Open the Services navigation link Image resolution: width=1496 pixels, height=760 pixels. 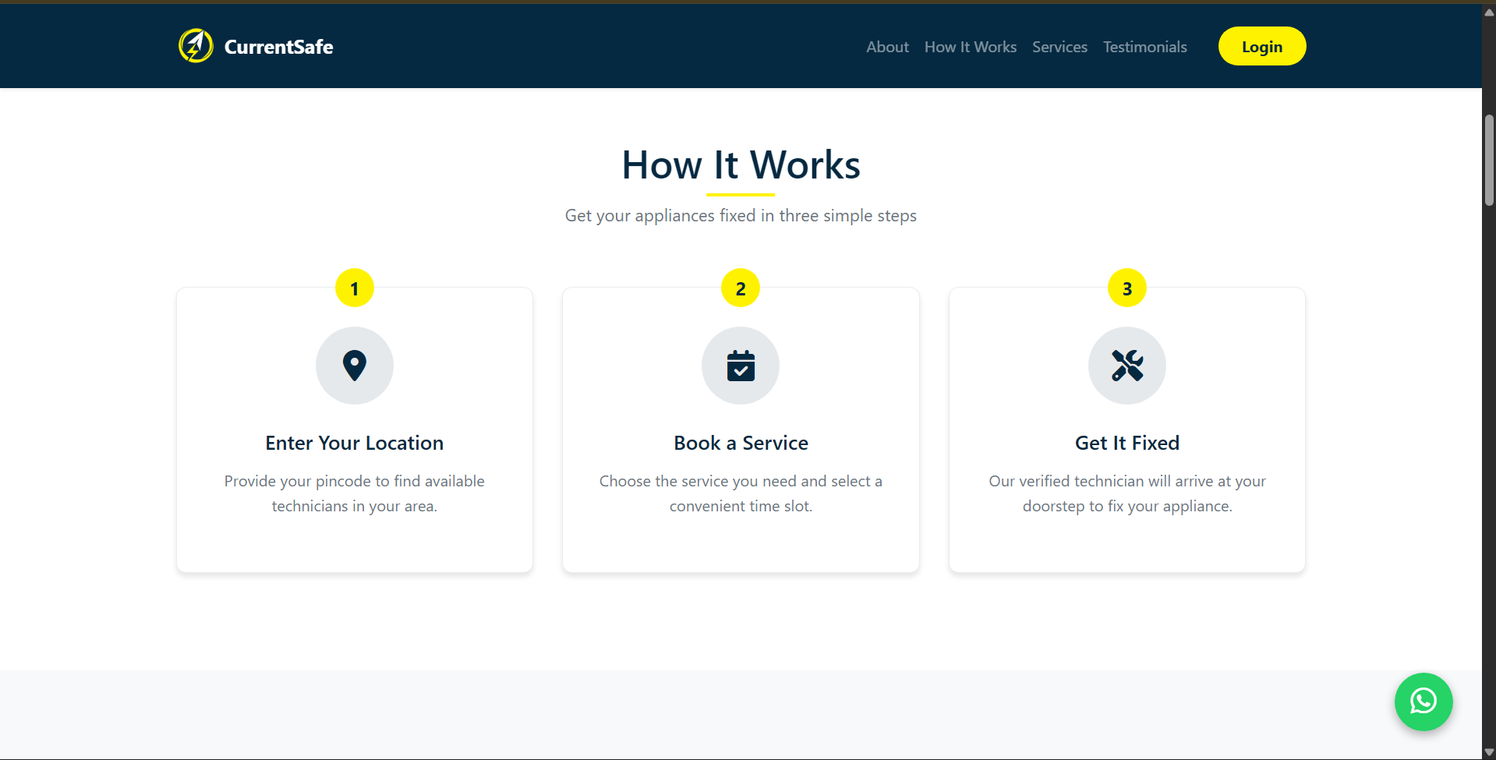pos(1059,47)
